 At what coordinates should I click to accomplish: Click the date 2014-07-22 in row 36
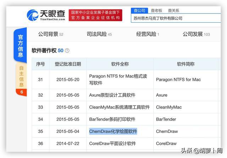(x=68, y=143)
